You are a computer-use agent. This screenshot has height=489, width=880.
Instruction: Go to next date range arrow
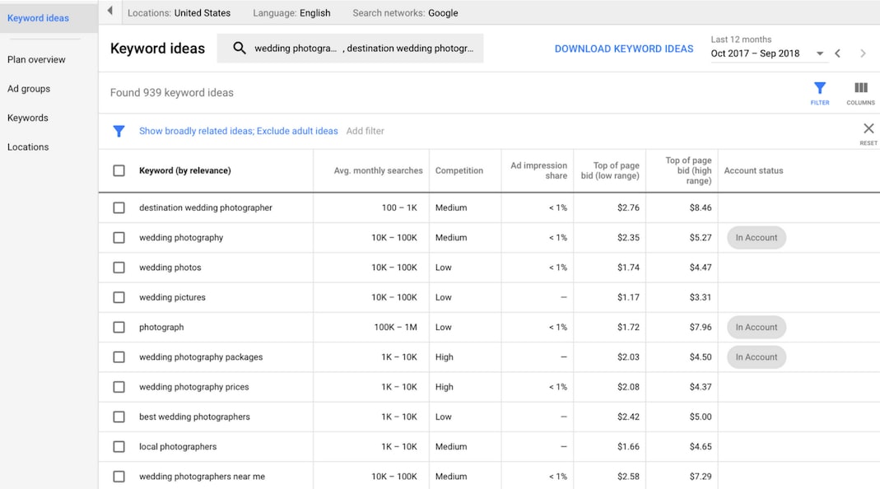863,54
